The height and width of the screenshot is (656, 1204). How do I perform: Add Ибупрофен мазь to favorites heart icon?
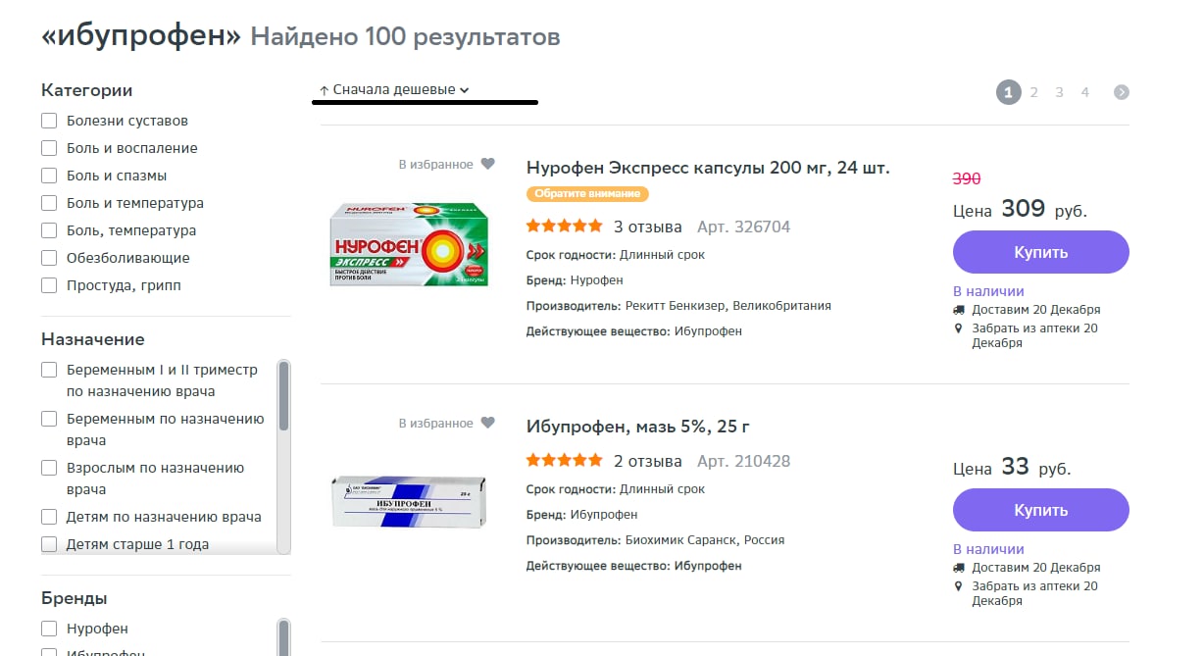click(x=488, y=424)
